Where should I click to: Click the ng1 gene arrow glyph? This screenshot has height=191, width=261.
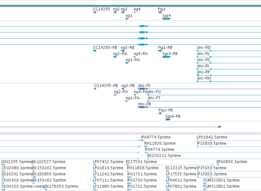127,19
